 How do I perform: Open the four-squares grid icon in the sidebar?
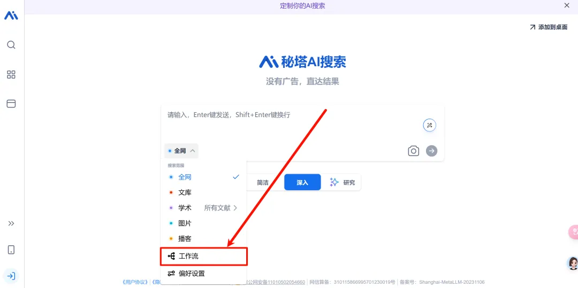tap(11, 75)
